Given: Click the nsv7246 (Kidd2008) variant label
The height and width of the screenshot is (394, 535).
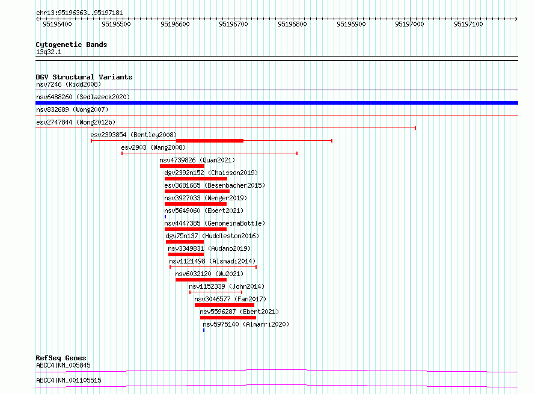Looking at the screenshot, I should [x=69, y=84].
